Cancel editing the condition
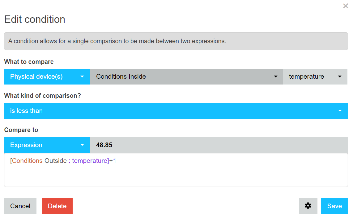Image resolution: width=353 pixels, height=219 pixels. [x=20, y=206]
